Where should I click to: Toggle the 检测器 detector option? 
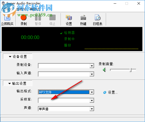pyautogui.click(x=69, y=33)
